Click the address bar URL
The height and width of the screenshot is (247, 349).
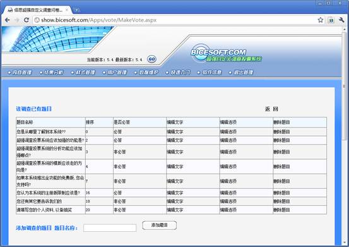coord(99,20)
